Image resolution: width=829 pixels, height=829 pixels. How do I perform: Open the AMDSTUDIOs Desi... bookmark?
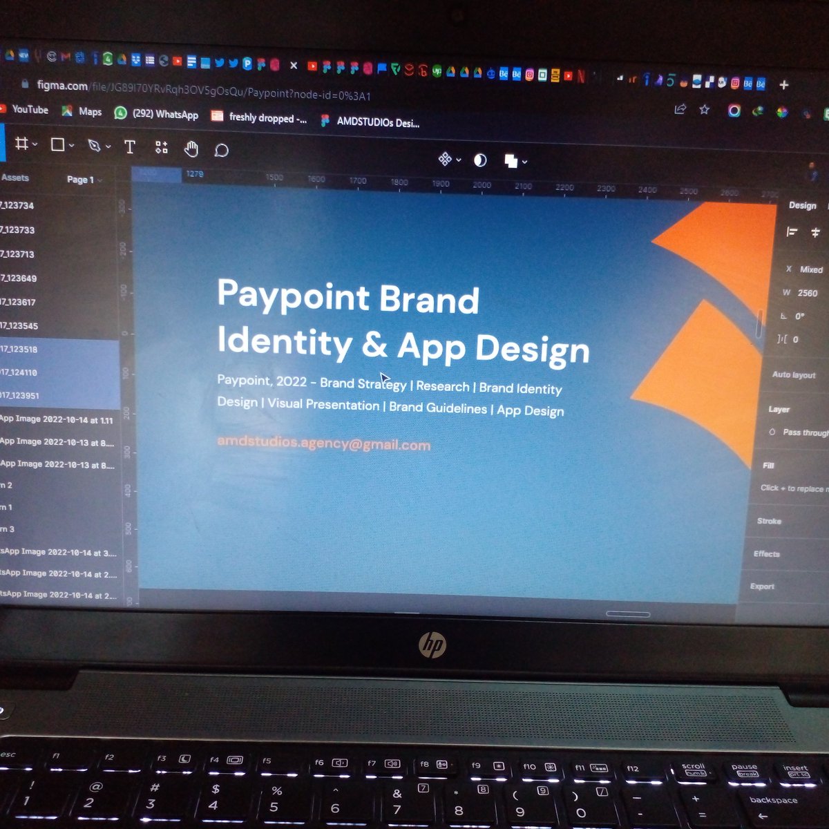[x=370, y=122]
